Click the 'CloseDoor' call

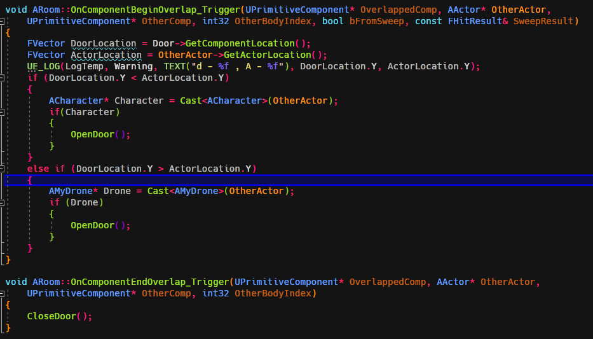point(51,316)
